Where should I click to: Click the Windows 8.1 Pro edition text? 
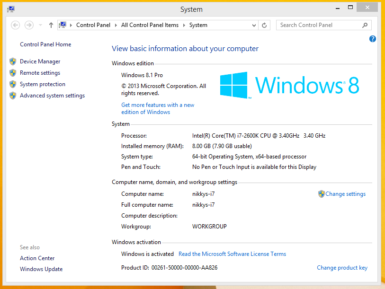click(142, 75)
